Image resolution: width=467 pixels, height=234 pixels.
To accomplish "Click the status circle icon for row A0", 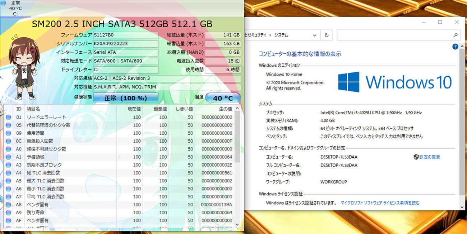I will (x=8, y=149).
